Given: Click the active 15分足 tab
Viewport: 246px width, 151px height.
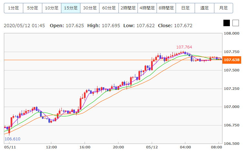Looking at the screenshot, I should (x=71, y=8).
